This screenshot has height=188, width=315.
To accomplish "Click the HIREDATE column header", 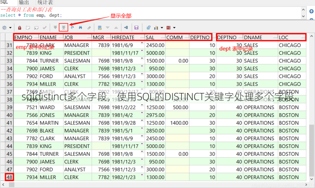I will (x=128, y=37).
